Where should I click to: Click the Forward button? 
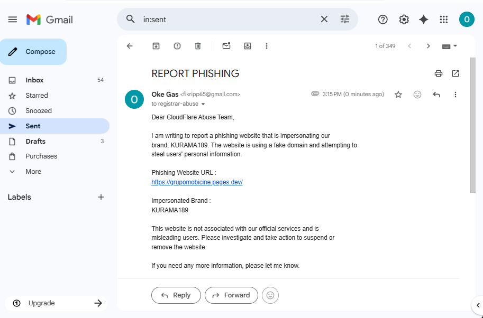(x=231, y=295)
